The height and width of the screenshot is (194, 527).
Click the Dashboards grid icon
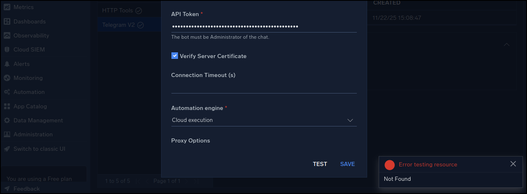pos(7,21)
